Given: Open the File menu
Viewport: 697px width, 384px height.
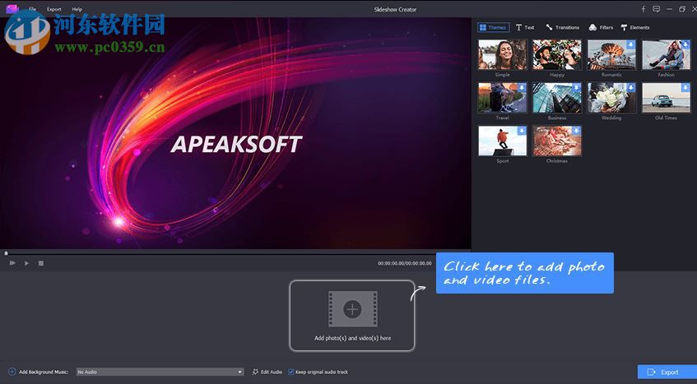Looking at the screenshot, I should coord(32,9).
